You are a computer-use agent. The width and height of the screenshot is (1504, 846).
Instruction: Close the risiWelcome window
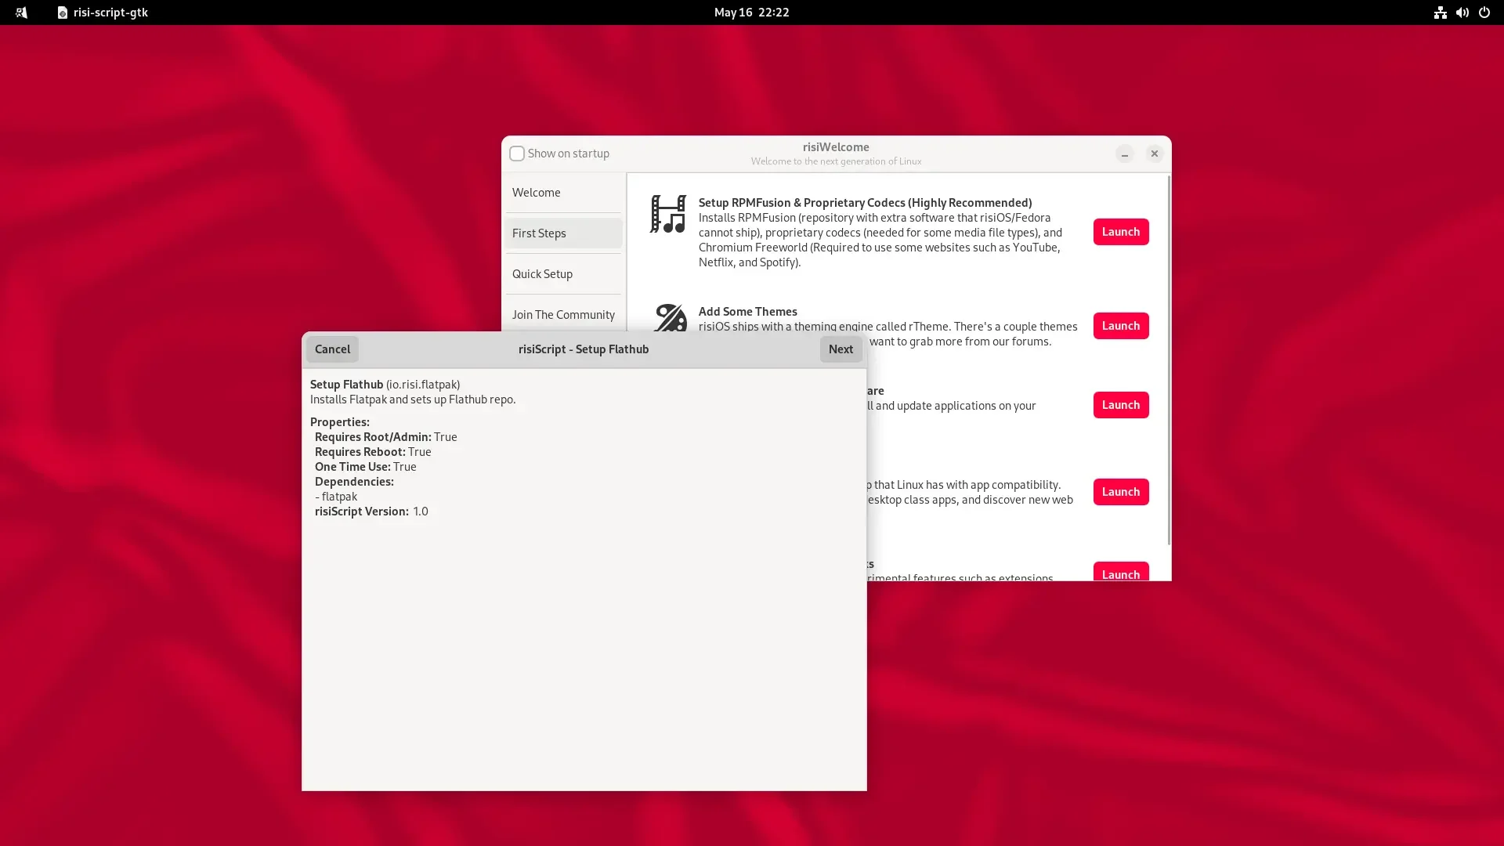1154,154
